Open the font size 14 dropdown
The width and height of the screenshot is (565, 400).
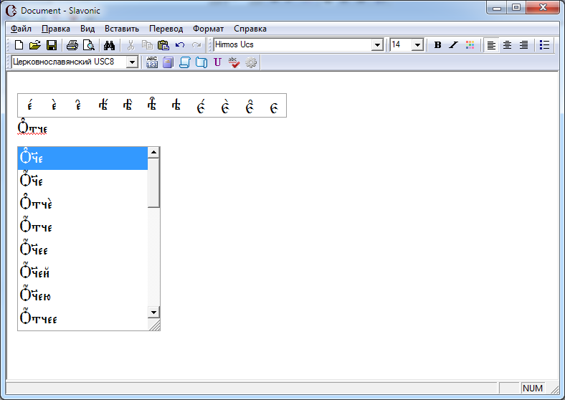(417, 45)
